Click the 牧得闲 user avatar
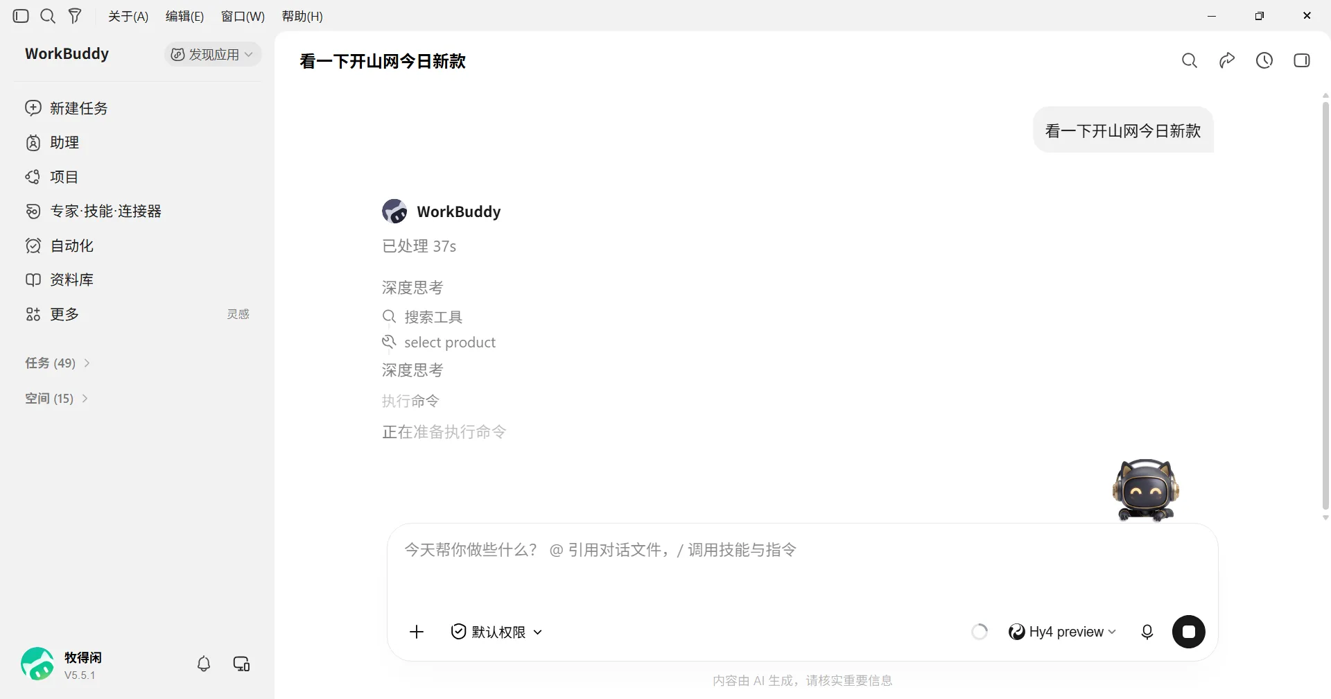This screenshot has width=1331, height=699. point(37,664)
